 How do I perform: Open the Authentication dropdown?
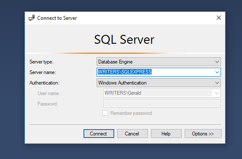point(159,83)
